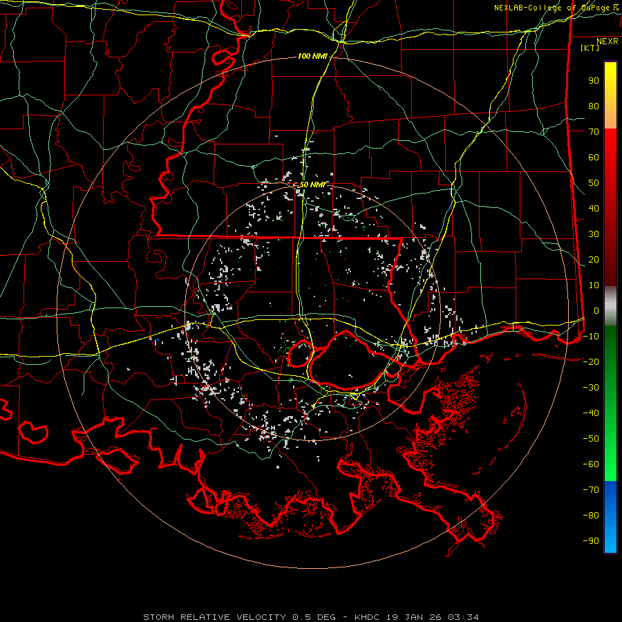Click the '100 NMI' range ring label

(312, 57)
